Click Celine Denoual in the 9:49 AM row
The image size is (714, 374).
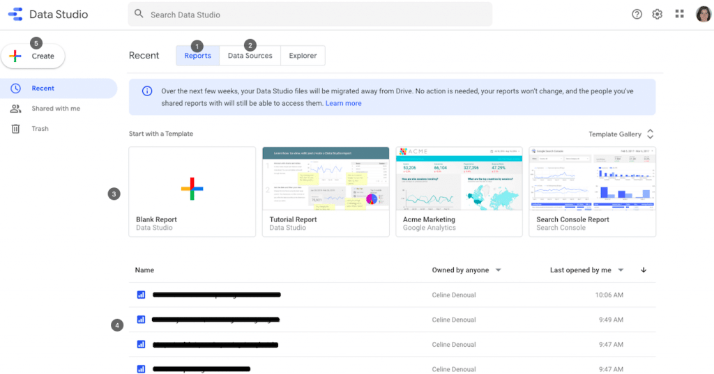453,320
